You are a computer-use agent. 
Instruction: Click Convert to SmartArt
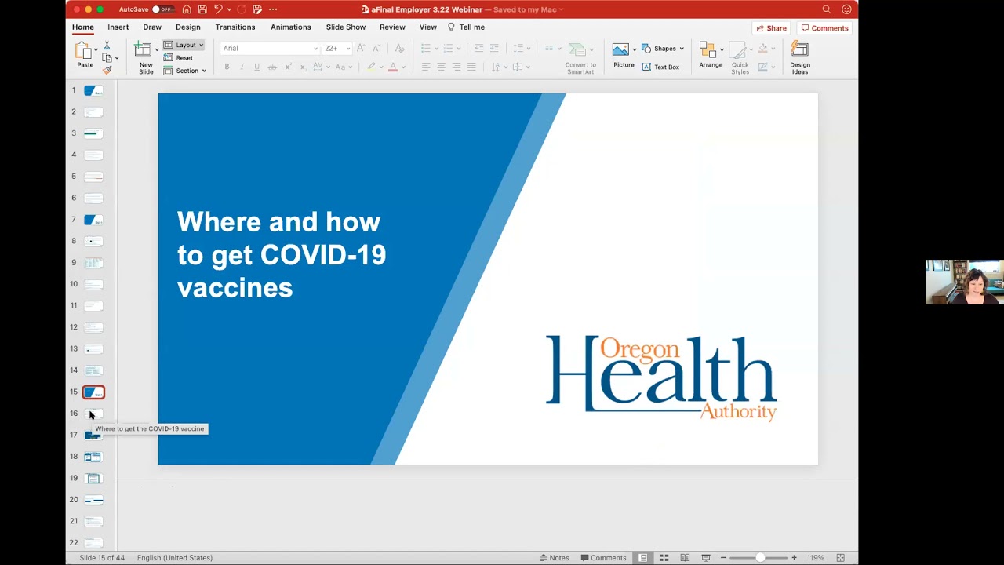(580, 59)
